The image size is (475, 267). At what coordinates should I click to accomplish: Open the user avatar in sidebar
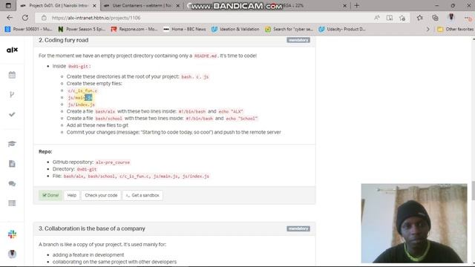click(12, 254)
